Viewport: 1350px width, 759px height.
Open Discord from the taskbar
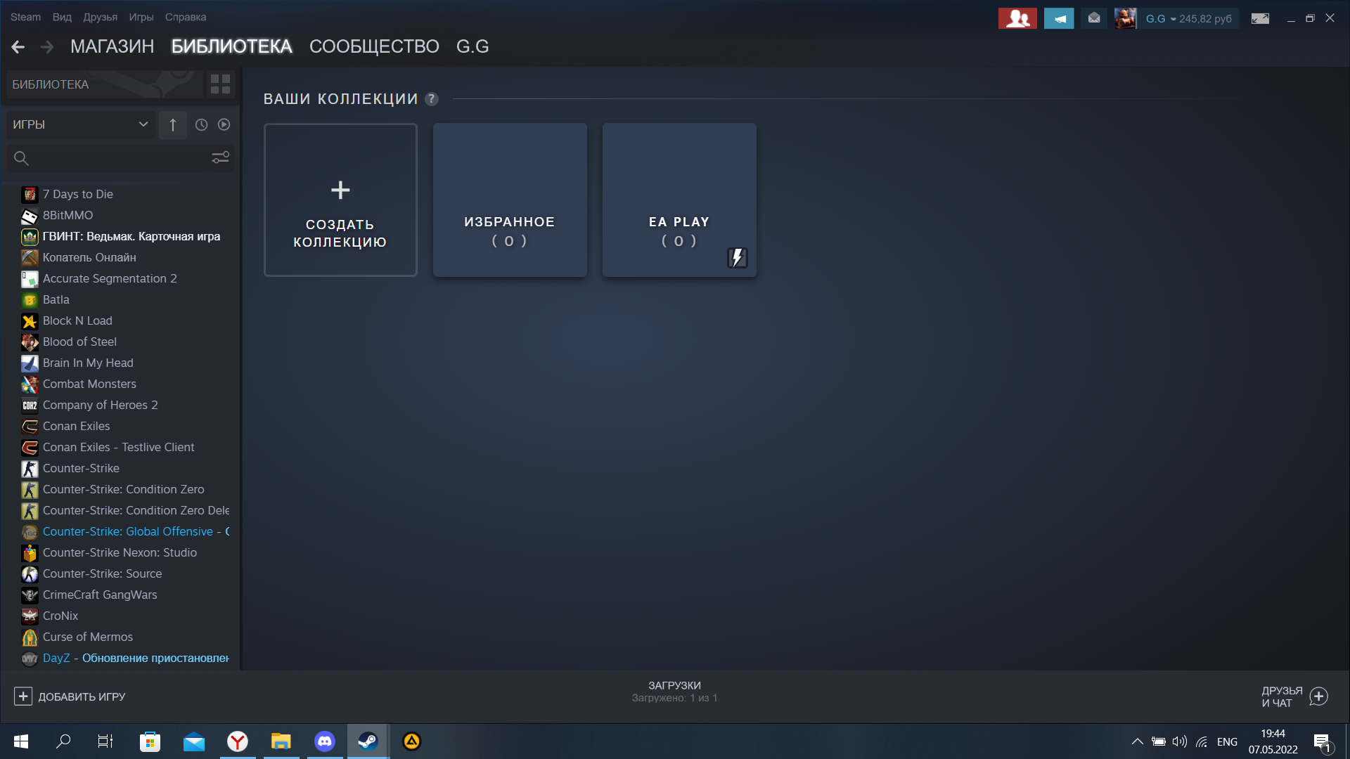(x=324, y=741)
